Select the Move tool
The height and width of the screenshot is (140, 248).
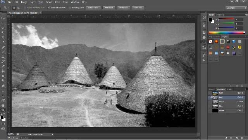tap(3, 18)
